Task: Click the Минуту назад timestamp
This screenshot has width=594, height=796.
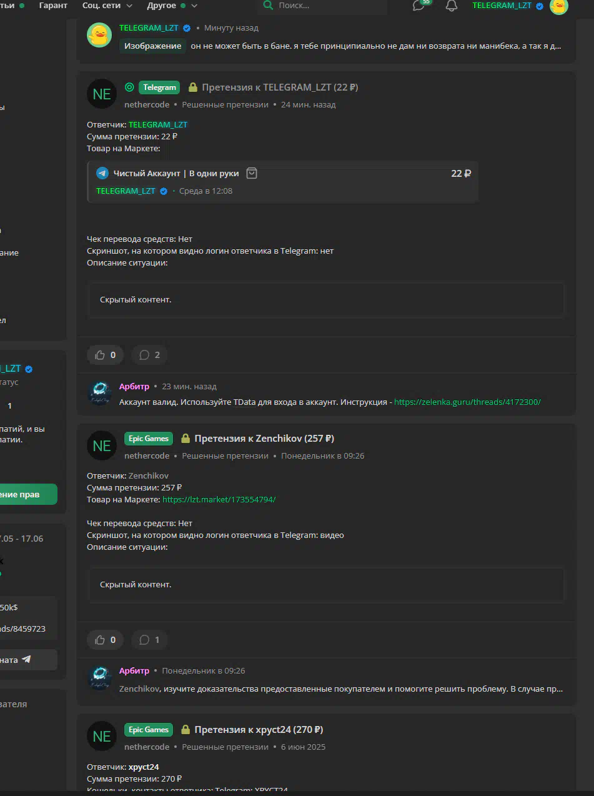Action: pos(231,28)
